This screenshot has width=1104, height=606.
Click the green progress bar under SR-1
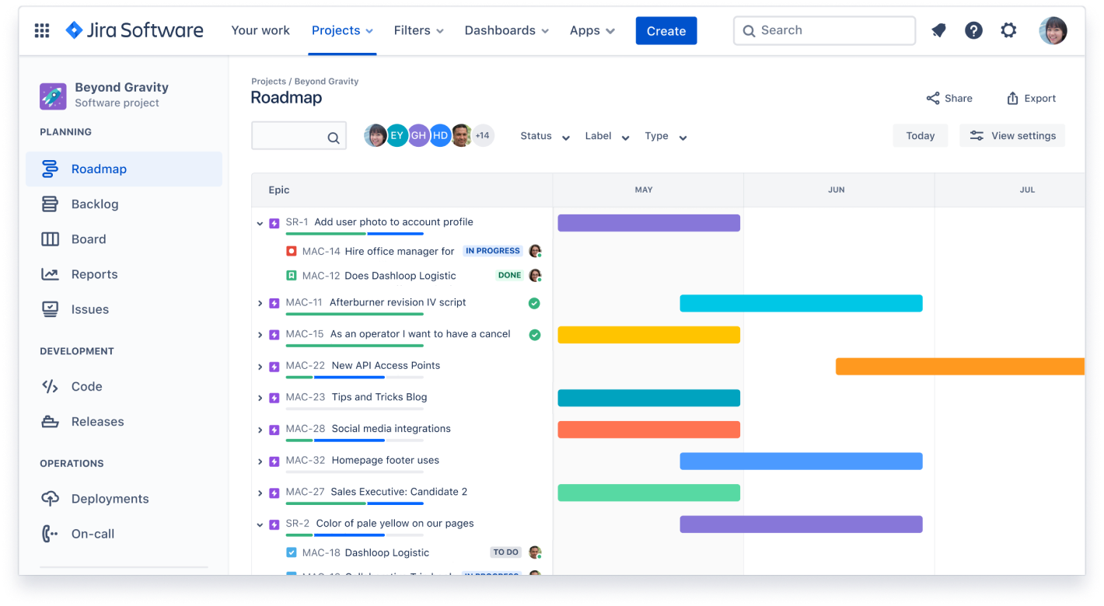(x=326, y=233)
